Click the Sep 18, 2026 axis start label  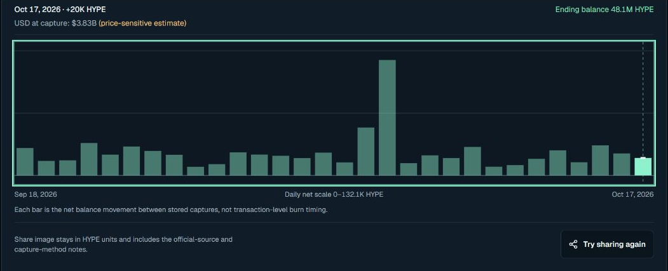[x=36, y=194]
